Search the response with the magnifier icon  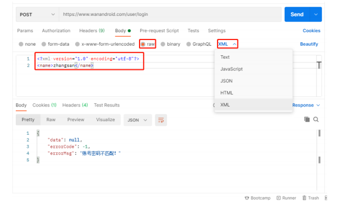click(316, 120)
